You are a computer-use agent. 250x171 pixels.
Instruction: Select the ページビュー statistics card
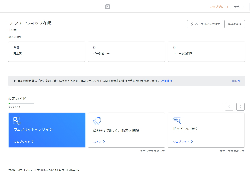pos(126,51)
